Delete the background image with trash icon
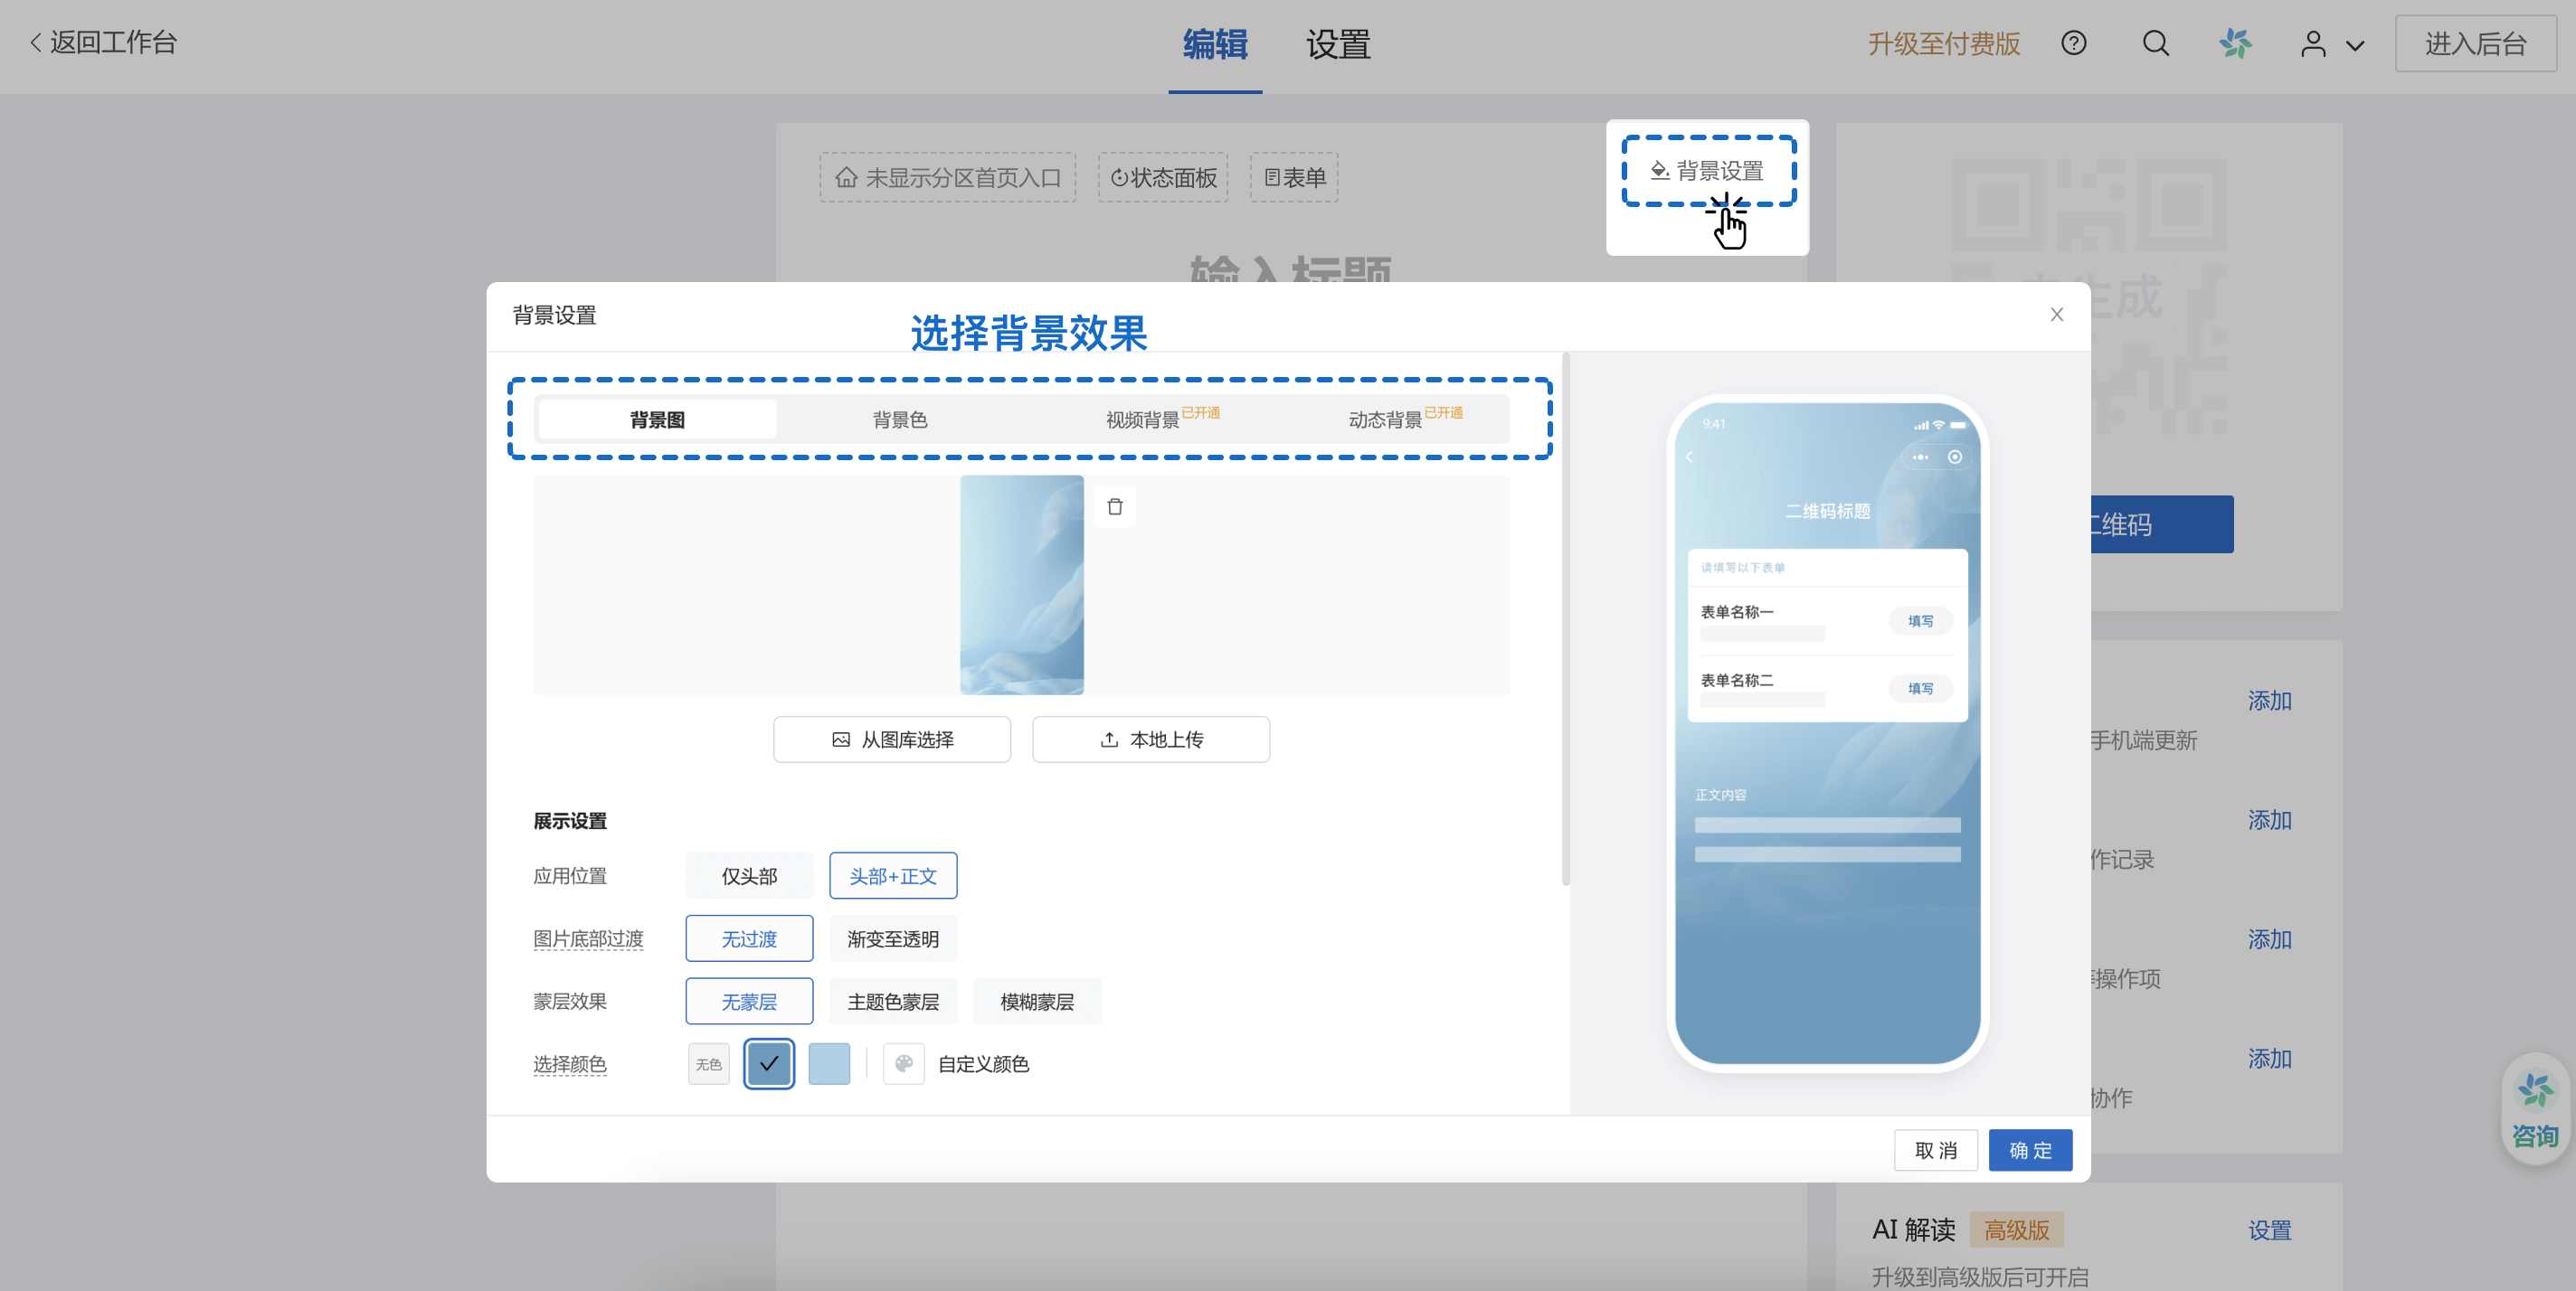 [x=1115, y=506]
